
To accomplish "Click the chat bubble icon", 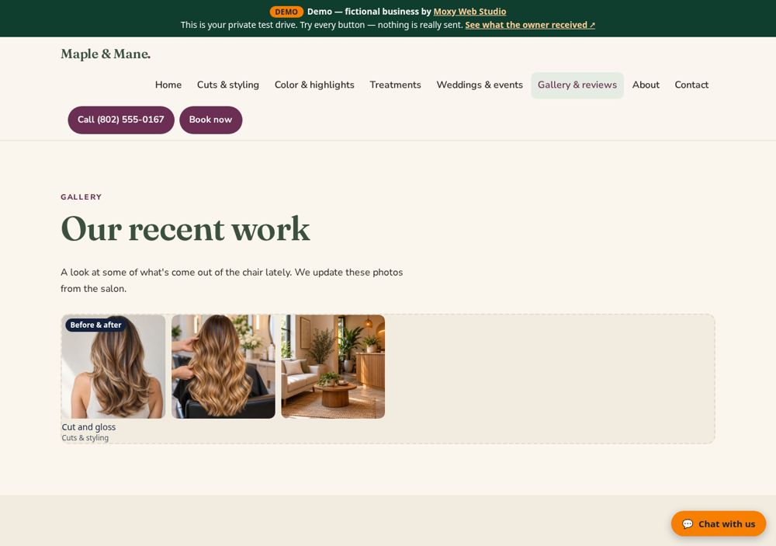I will coord(688,524).
